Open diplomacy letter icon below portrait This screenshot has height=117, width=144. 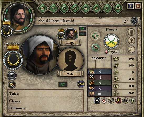pos(12,85)
